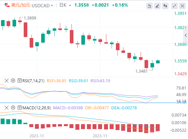Expand the RSI panel with plus icon
188x139 pixels.
click(19, 81)
